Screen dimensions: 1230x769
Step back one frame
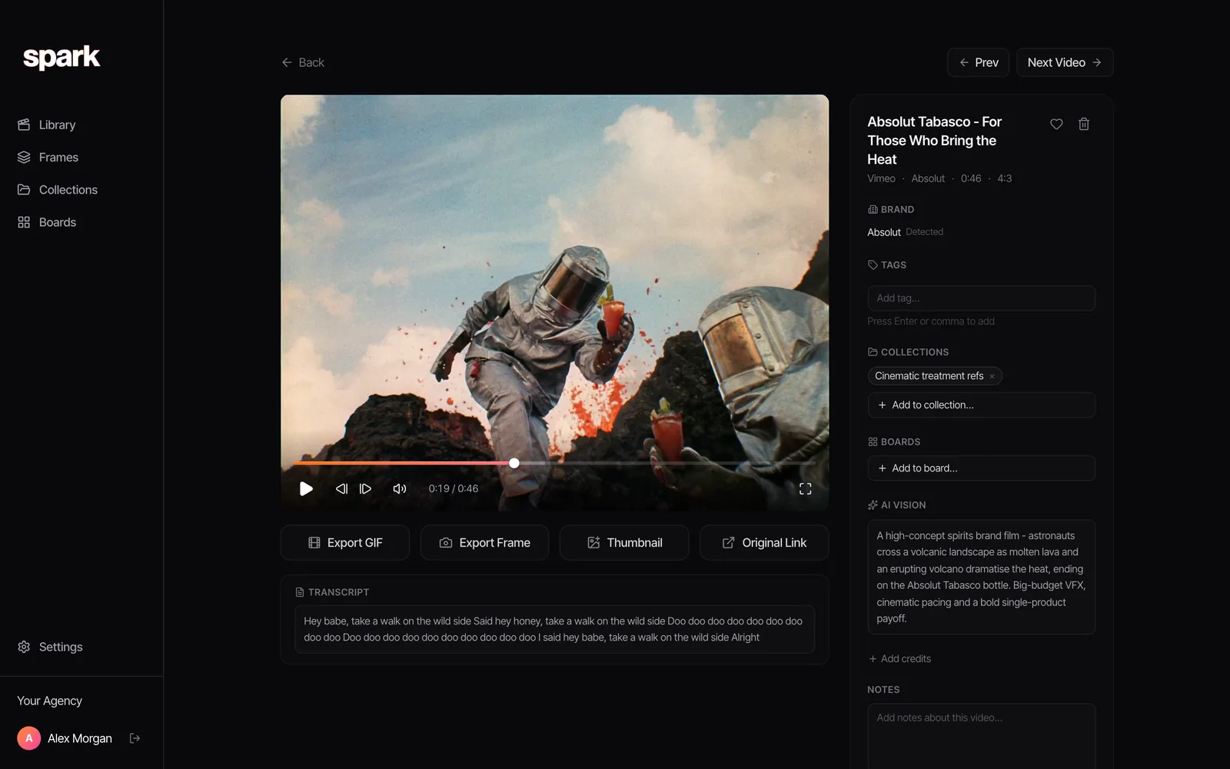(x=342, y=488)
